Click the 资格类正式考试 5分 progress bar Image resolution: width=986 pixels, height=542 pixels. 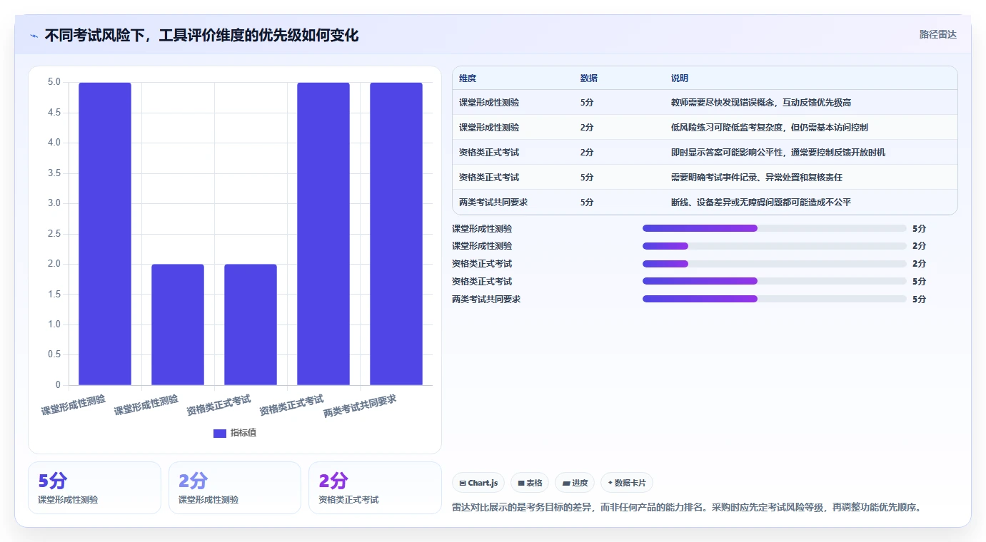[x=775, y=281]
